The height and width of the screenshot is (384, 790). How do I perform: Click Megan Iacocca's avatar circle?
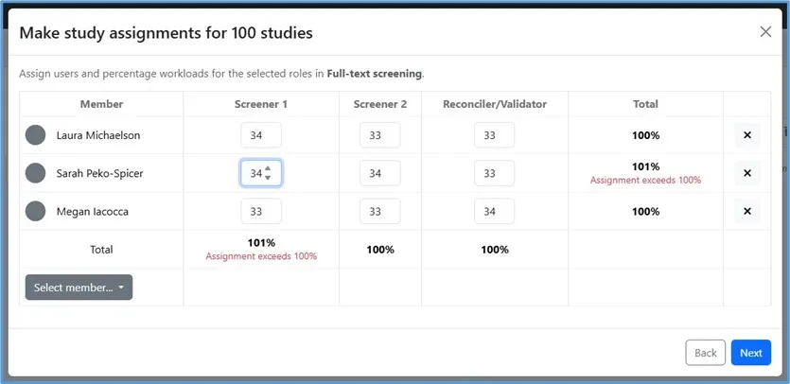[35, 212]
